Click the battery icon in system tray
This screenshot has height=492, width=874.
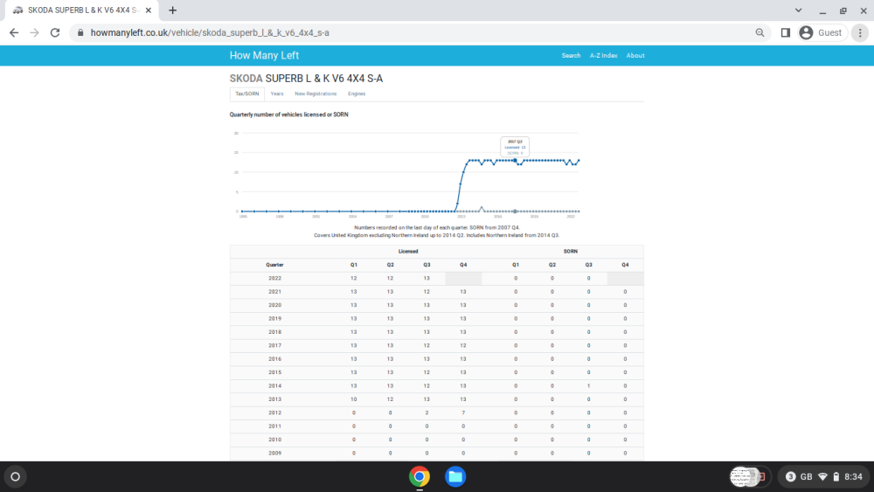(836, 476)
